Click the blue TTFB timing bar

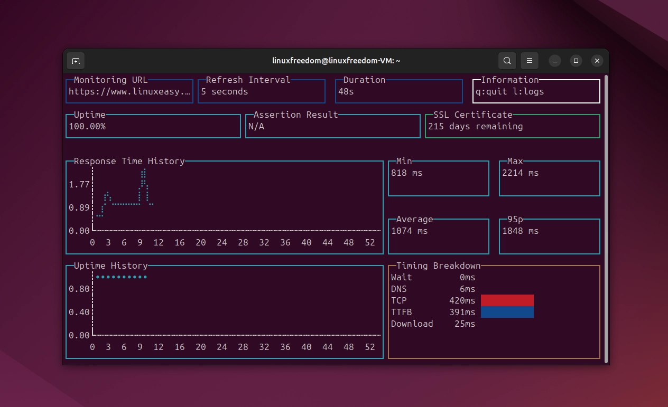coord(507,312)
